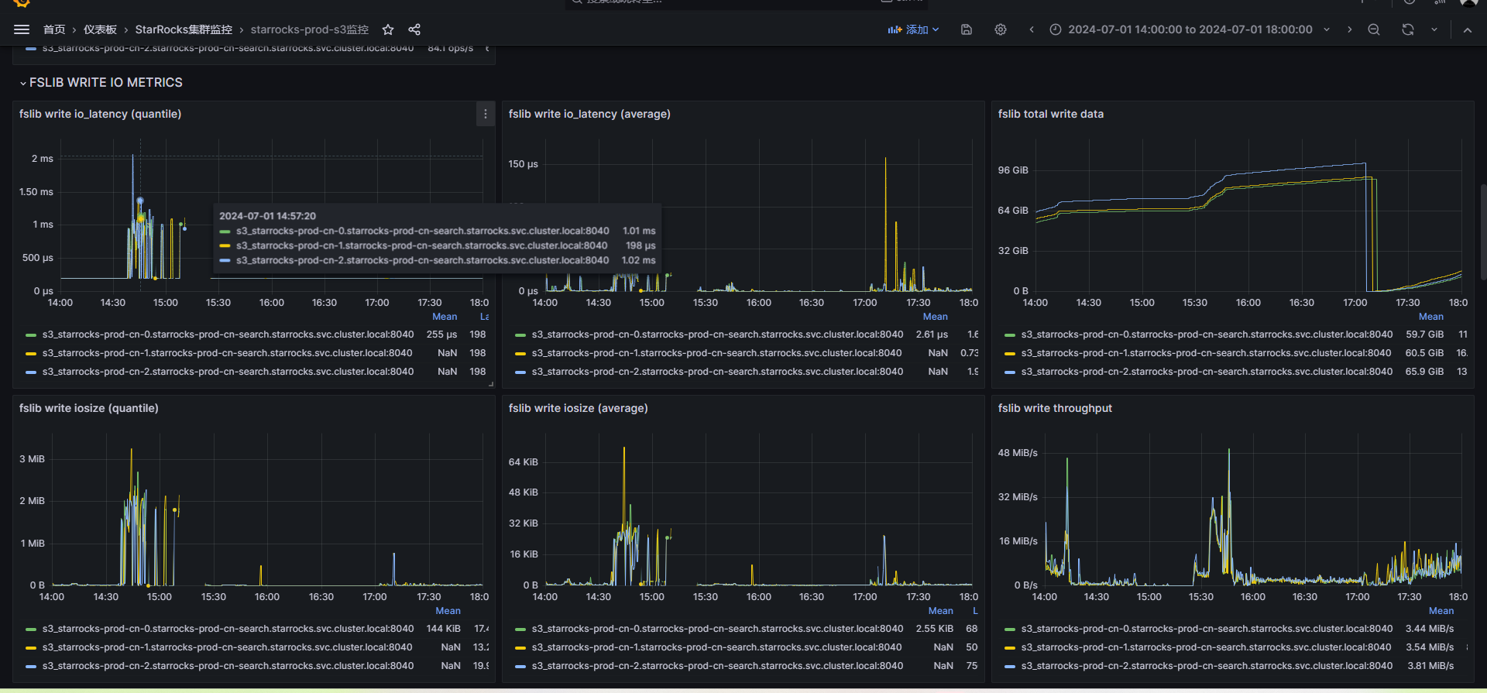Save the dashboard with disk icon
Image resolution: width=1487 pixels, height=693 pixels.
pyautogui.click(x=967, y=29)
